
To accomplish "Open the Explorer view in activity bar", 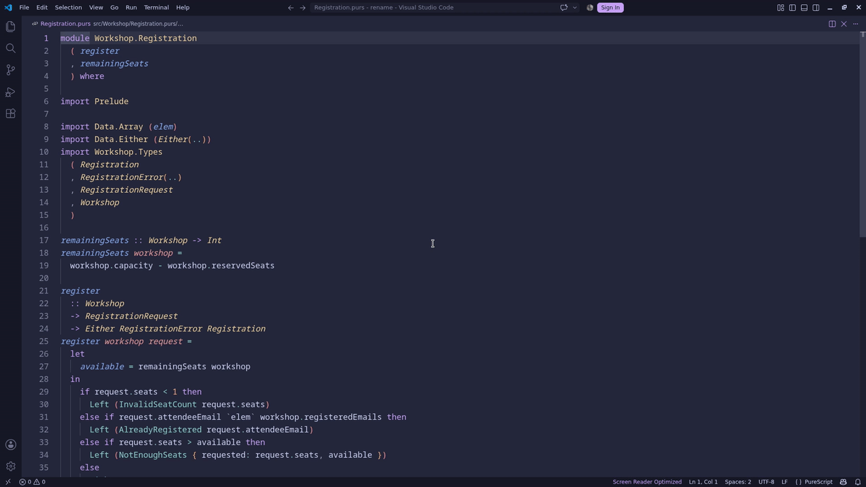I will point(10,26).
